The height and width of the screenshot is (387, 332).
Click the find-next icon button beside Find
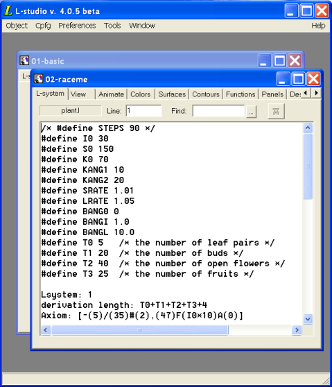pos(276,111)
